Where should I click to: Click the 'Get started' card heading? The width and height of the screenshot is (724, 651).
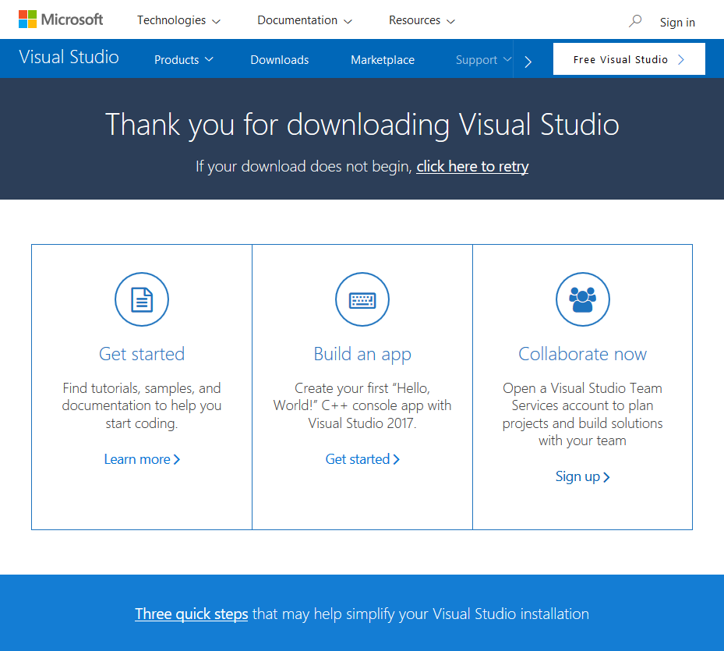point(142,354)
